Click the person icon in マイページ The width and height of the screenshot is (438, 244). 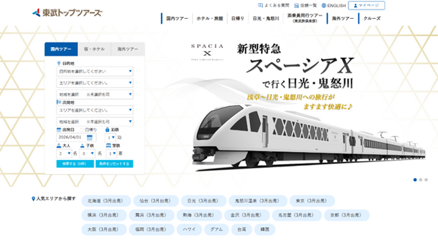(x=356, y=5)
